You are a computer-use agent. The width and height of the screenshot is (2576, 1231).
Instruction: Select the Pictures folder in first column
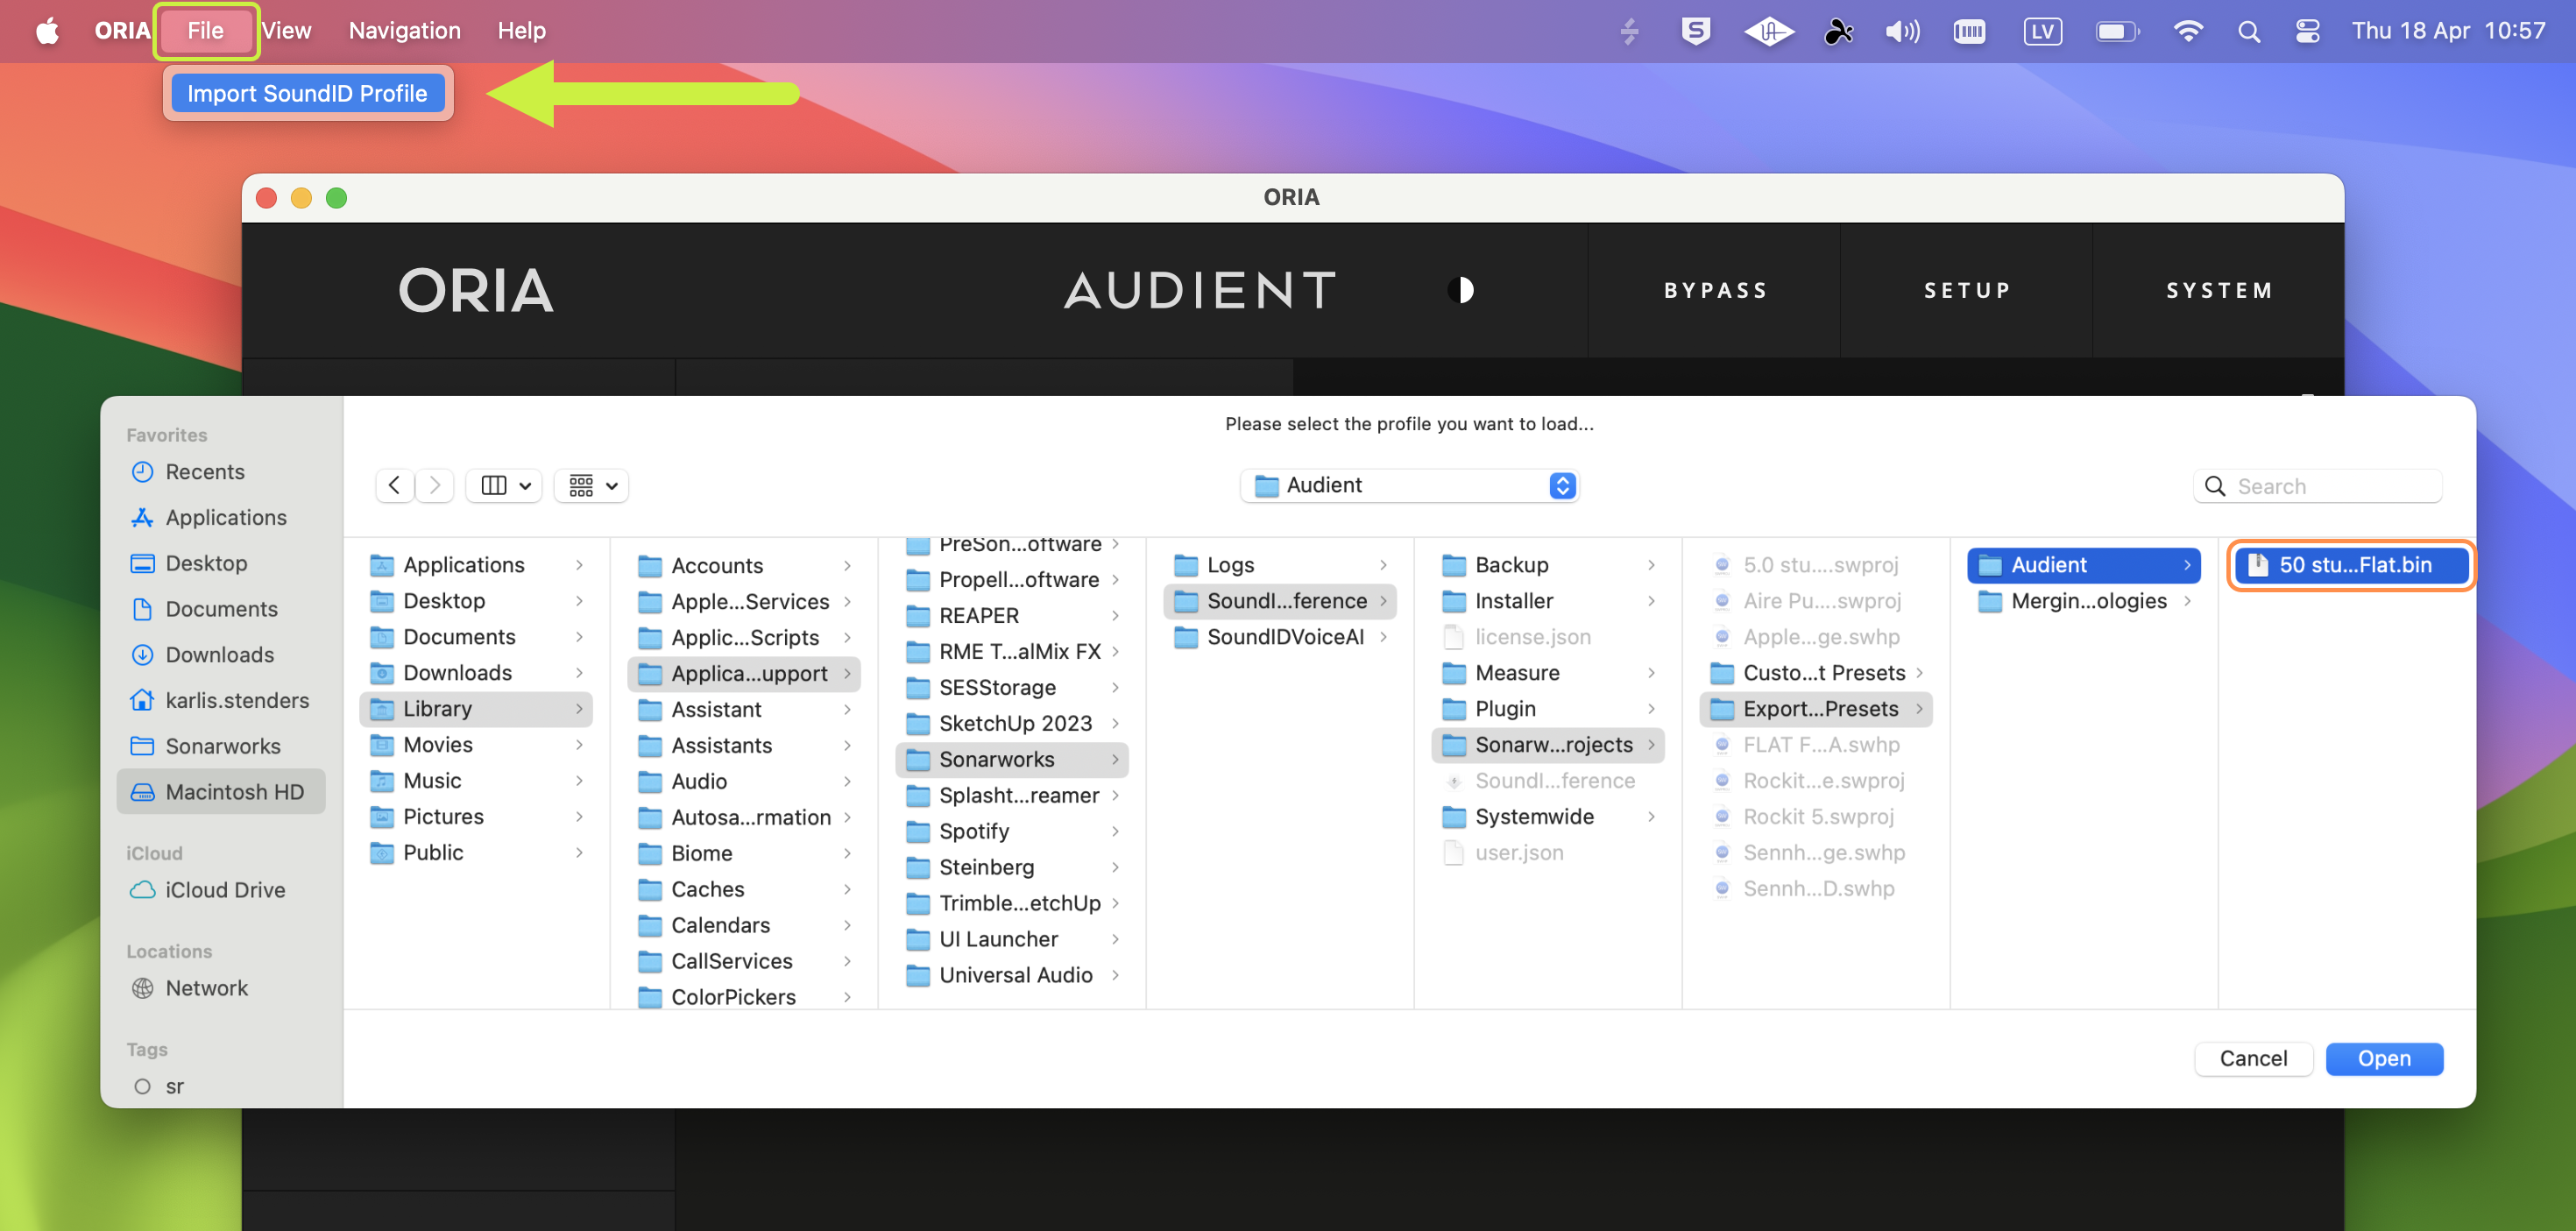pyautogui.click(x=476, y=817)
